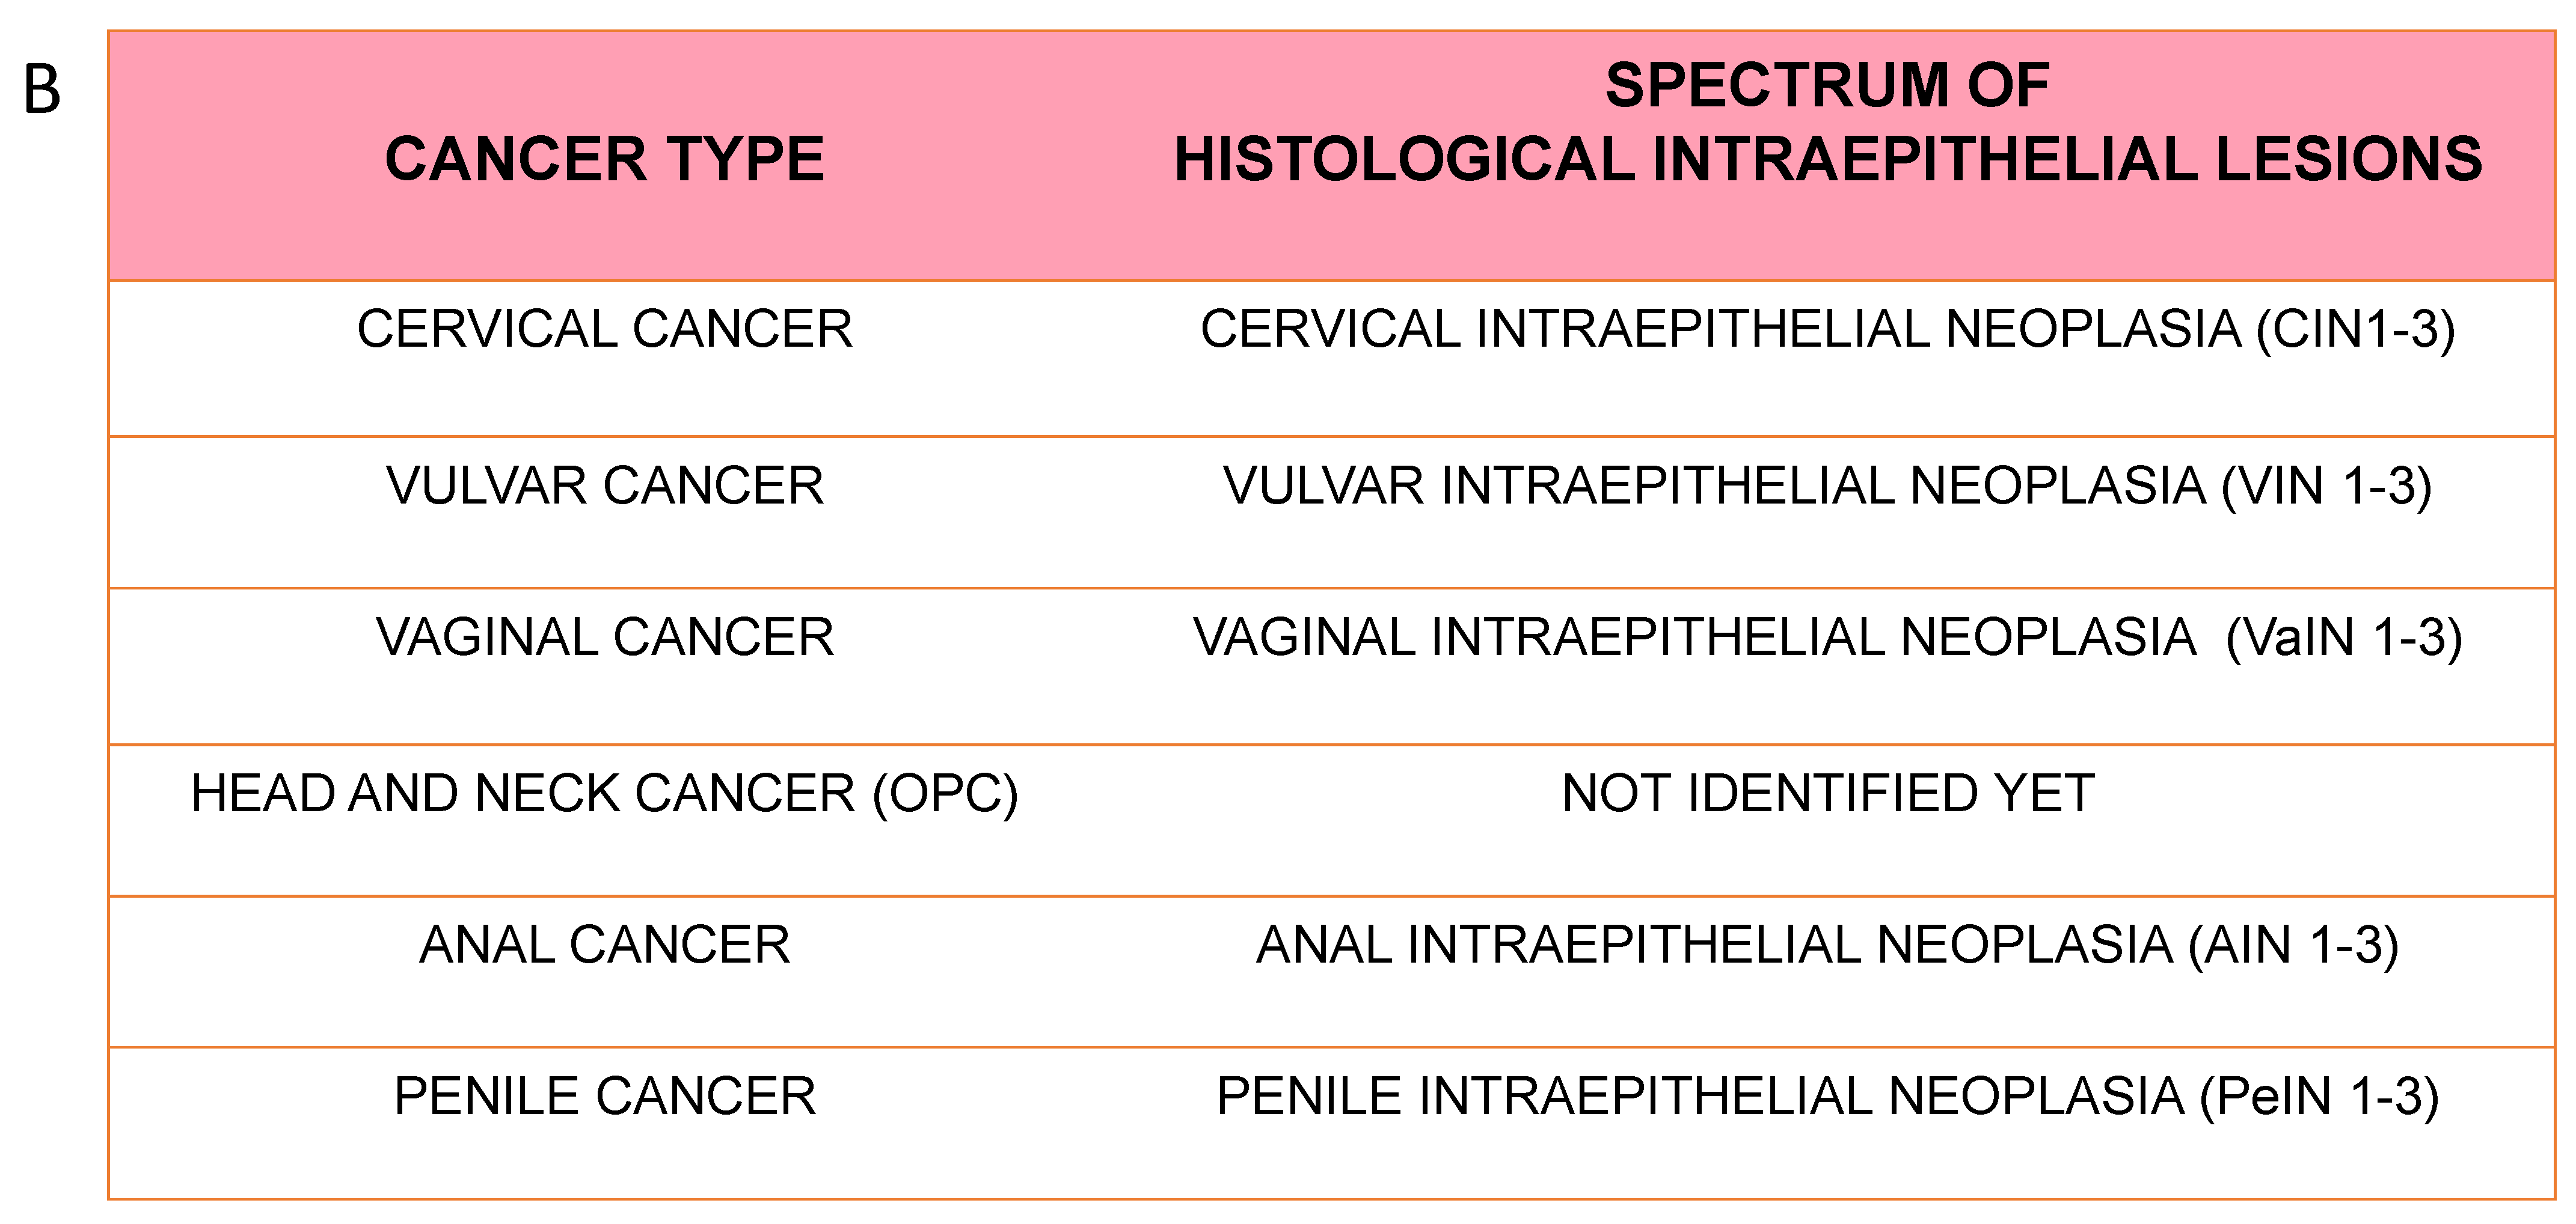Click the SPECTRUM OF header text

tap(1827, 85)
